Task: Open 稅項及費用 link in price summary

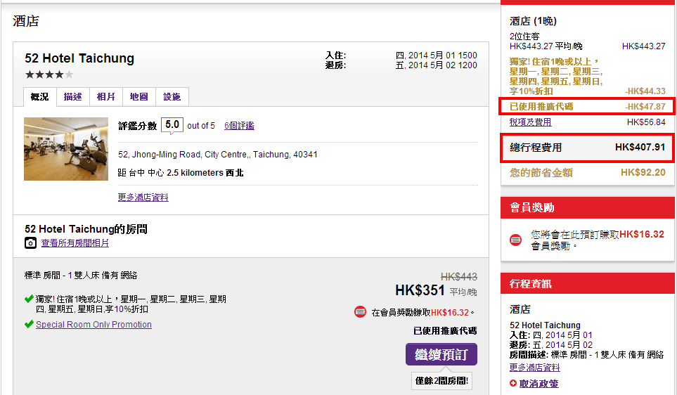Action: pyautogui.click(x=530, y=122)
